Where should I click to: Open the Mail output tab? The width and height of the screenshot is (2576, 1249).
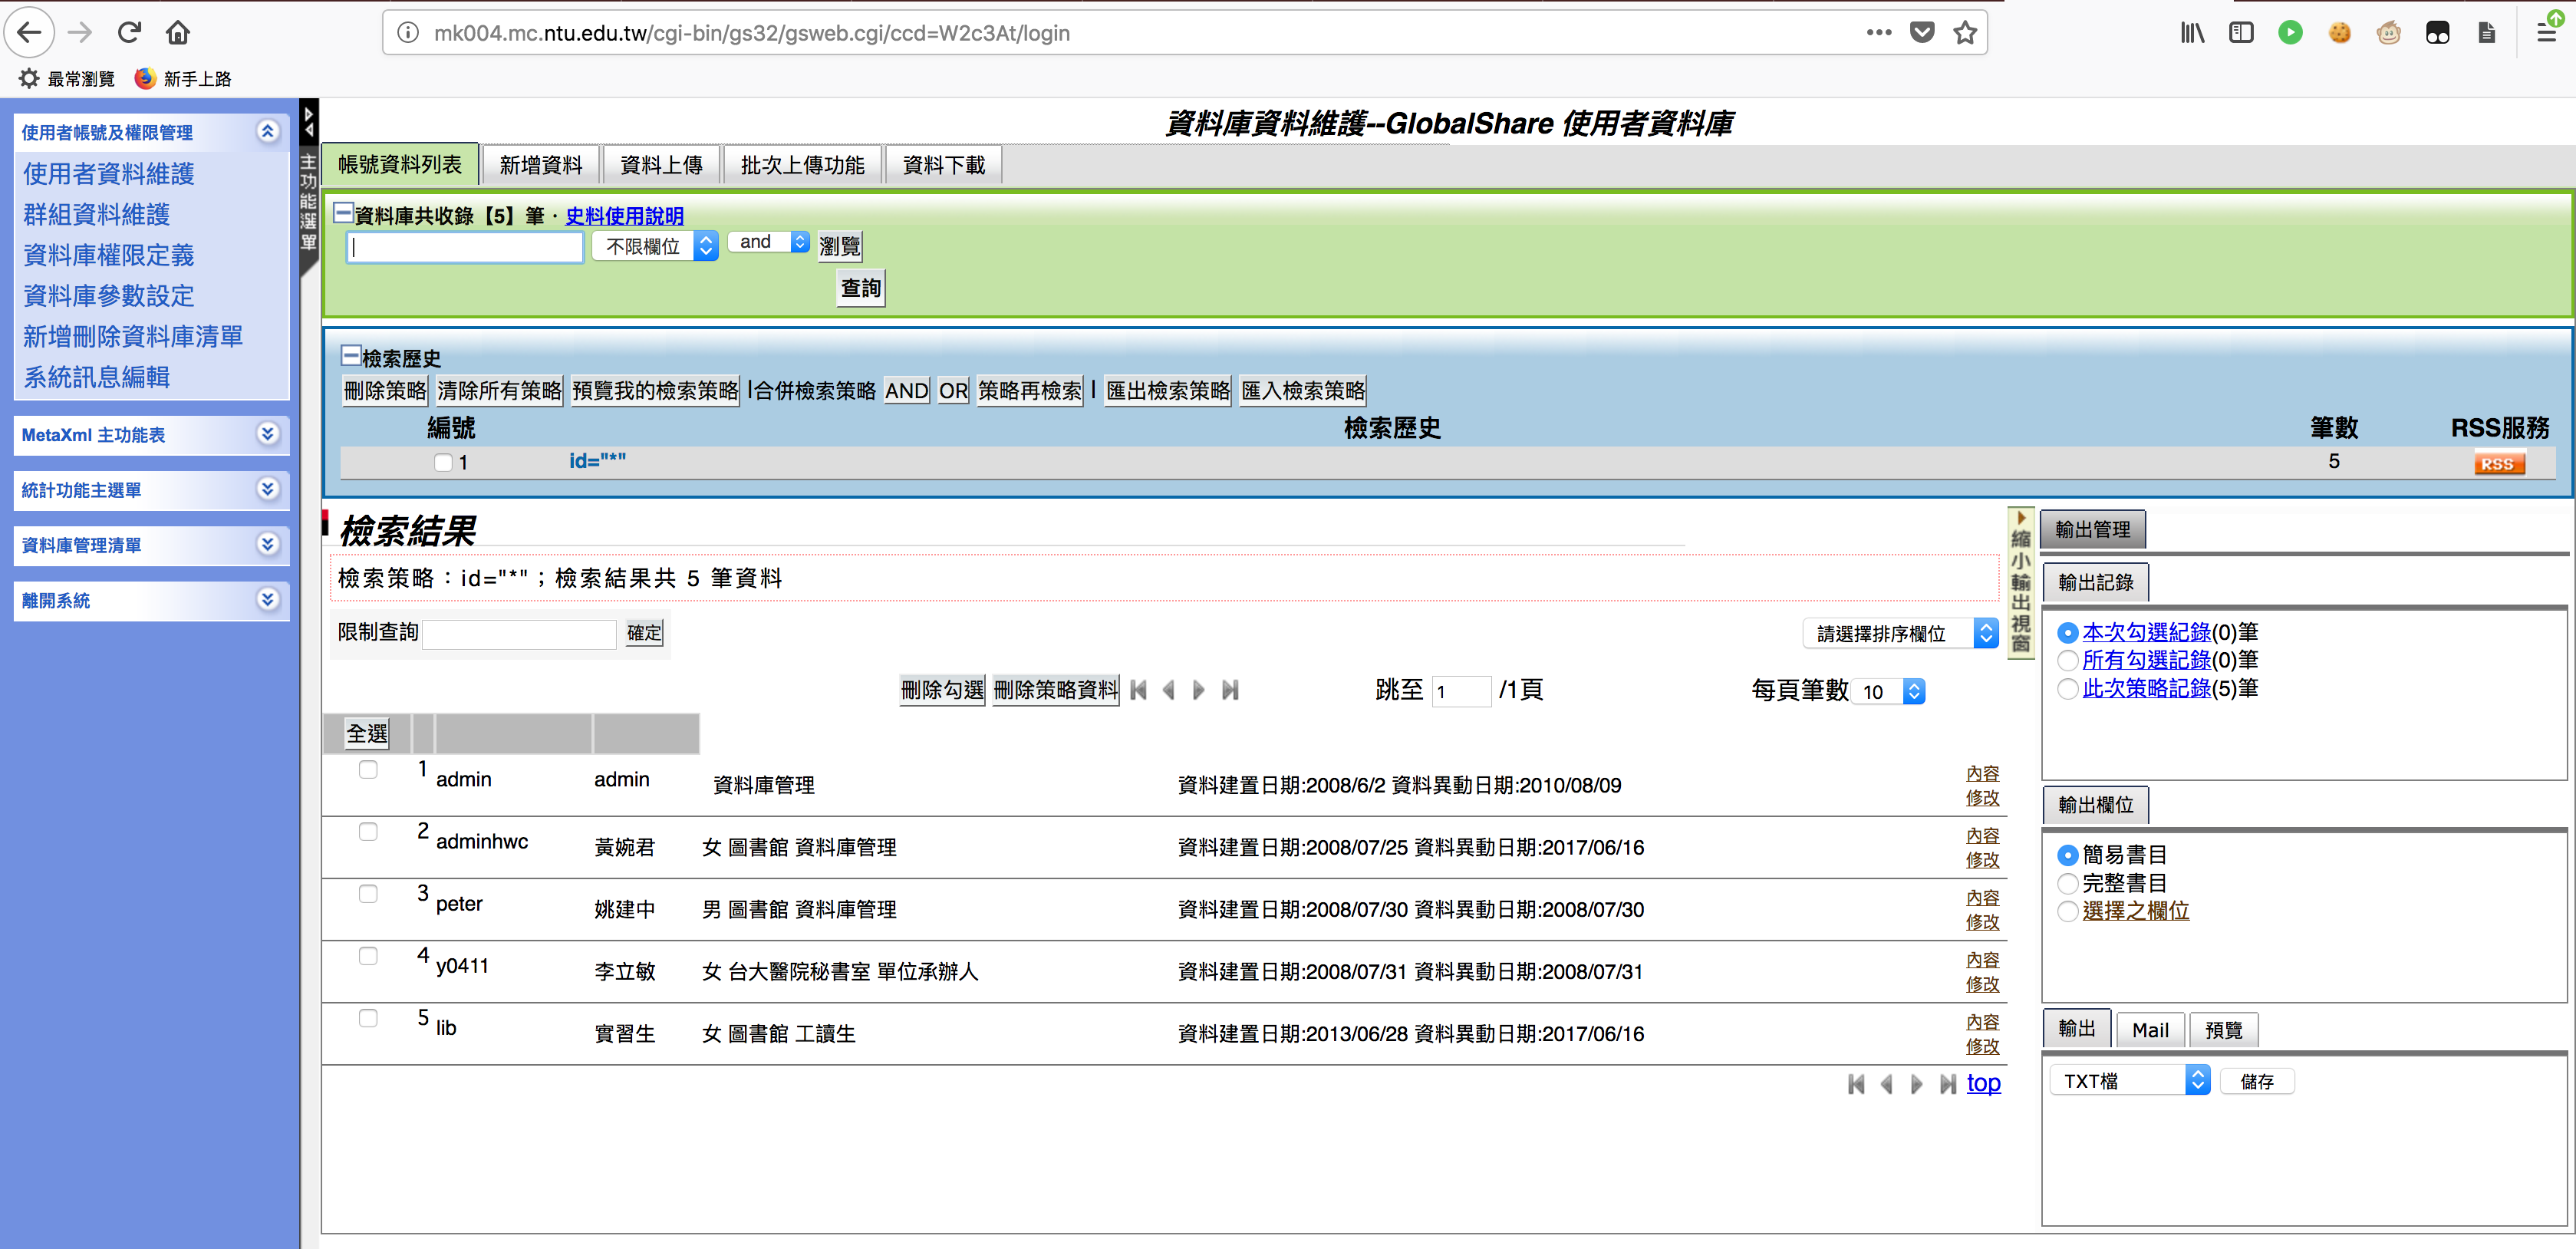click(2150, 1030)
